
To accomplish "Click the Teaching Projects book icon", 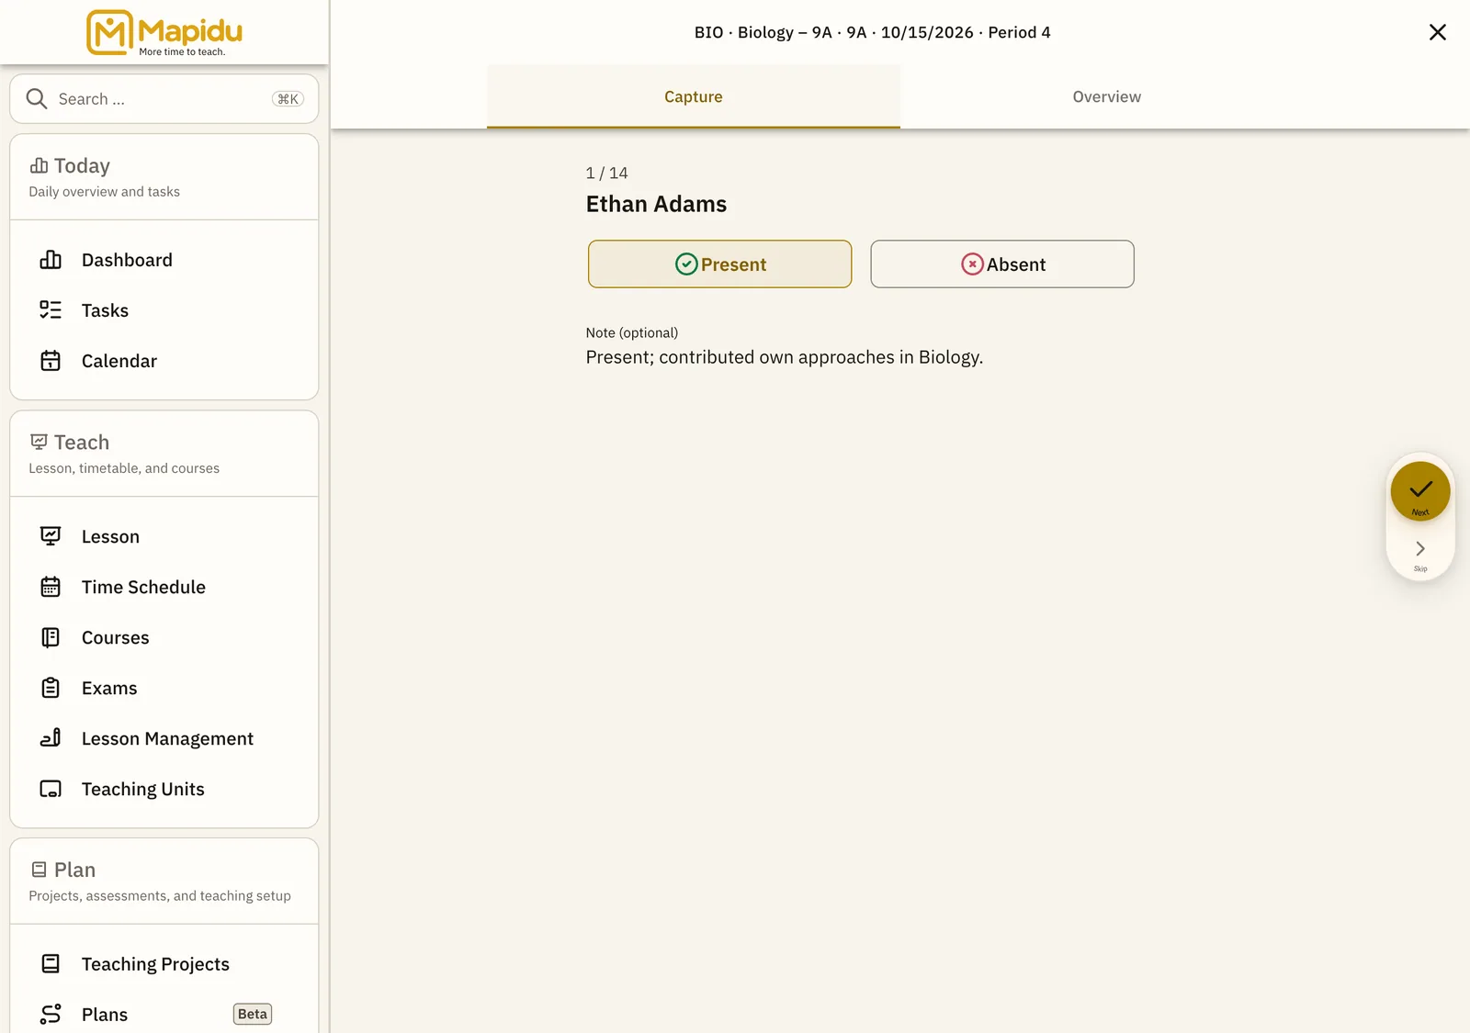I will point(51,964).
